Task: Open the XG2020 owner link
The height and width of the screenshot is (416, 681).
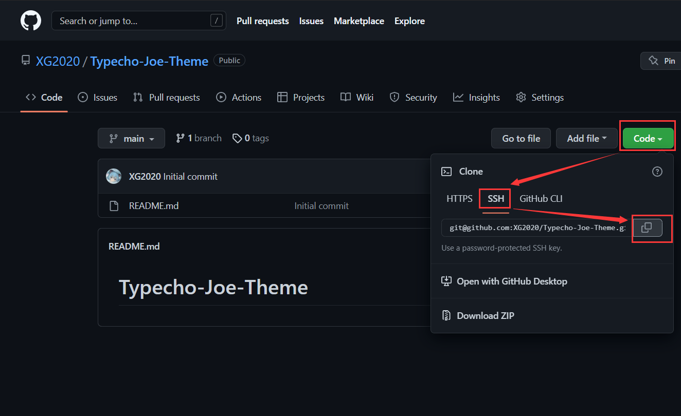Action: 58,61
